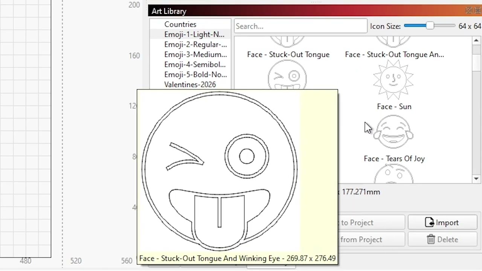The image size is (482, 271).
Task: Select the Countries library category
Action: coord(180,24)
